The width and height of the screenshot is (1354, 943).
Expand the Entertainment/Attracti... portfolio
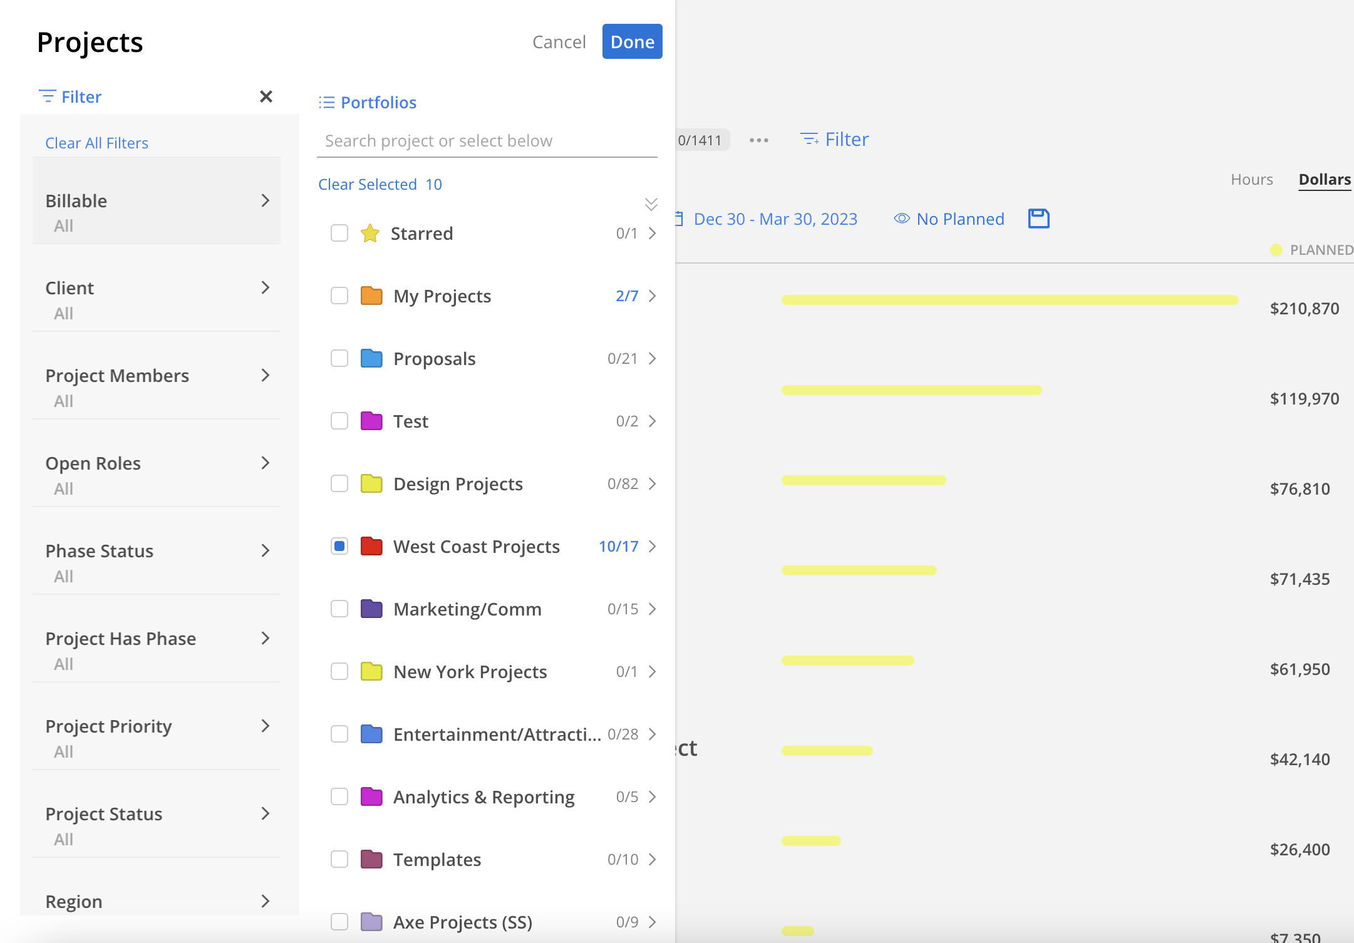653,734
